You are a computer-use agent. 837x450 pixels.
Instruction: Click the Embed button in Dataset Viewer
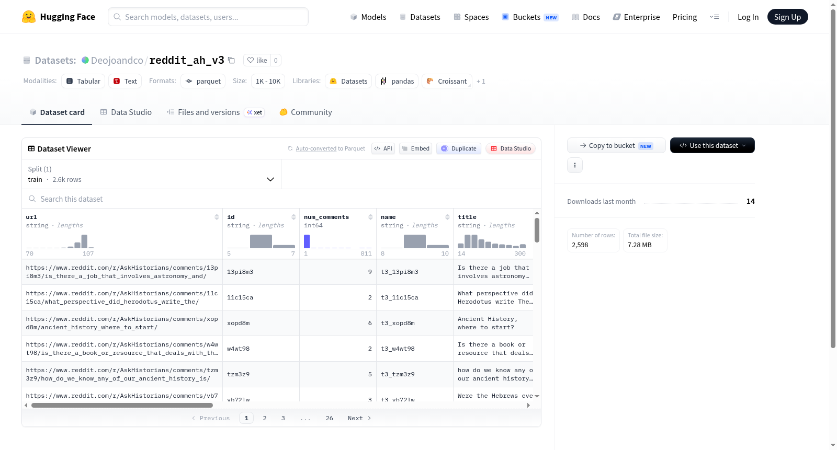(415, 148)
